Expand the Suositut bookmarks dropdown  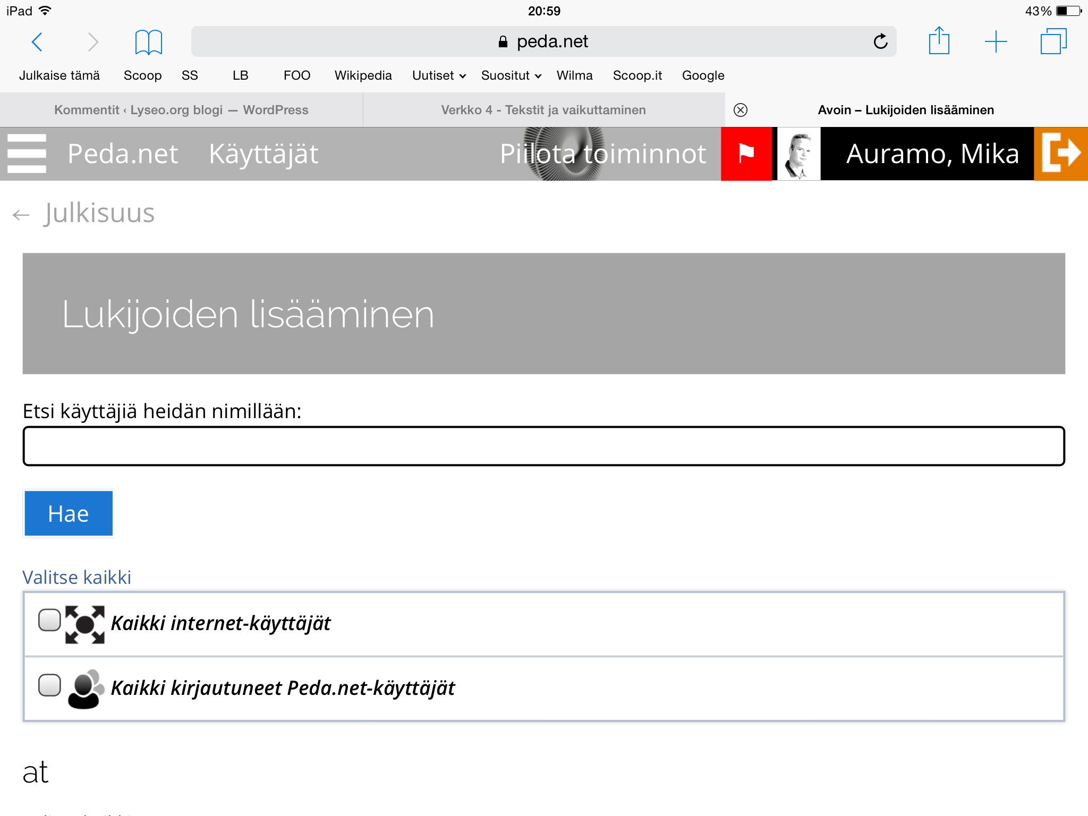click(511, 75)
